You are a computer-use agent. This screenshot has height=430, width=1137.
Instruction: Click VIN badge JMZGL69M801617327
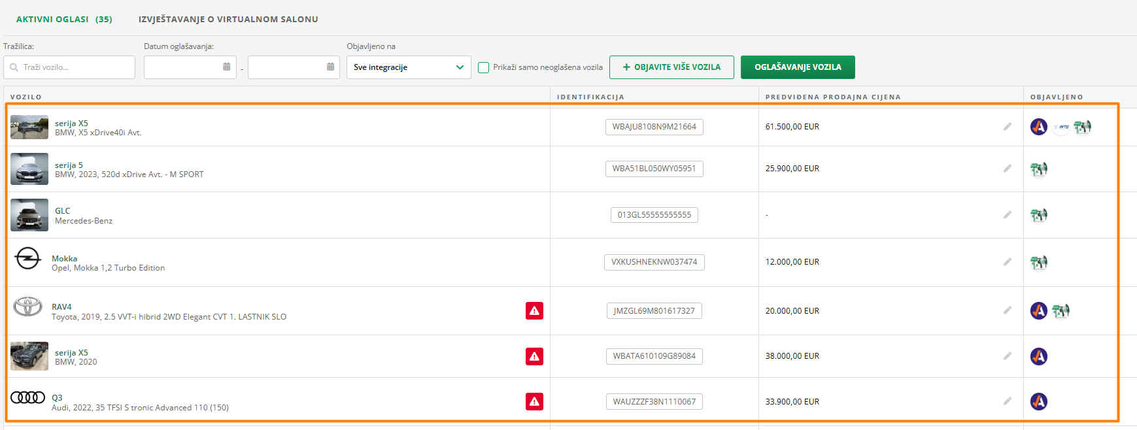coord(654,311)
